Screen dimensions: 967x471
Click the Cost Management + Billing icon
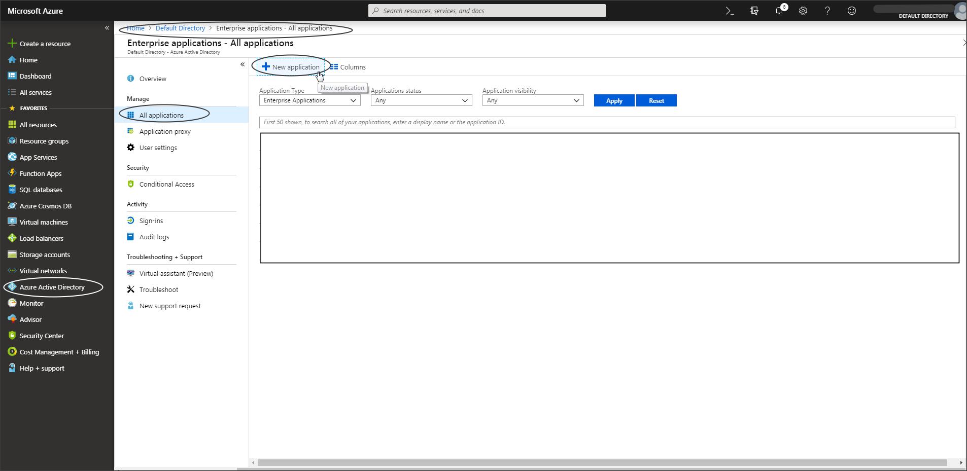[x=12, y=352]
